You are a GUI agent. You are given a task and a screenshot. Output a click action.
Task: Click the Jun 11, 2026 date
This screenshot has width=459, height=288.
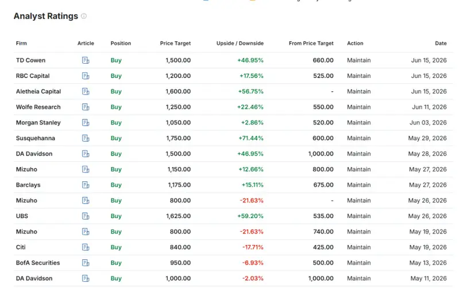[430, 107]
